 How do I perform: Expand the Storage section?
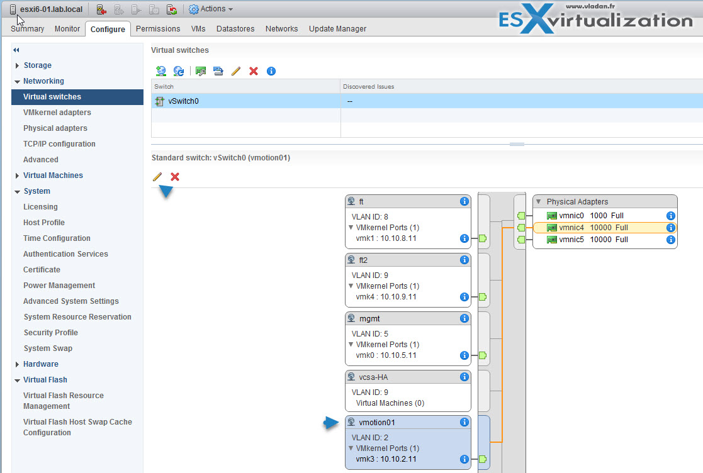click(17, 66)
